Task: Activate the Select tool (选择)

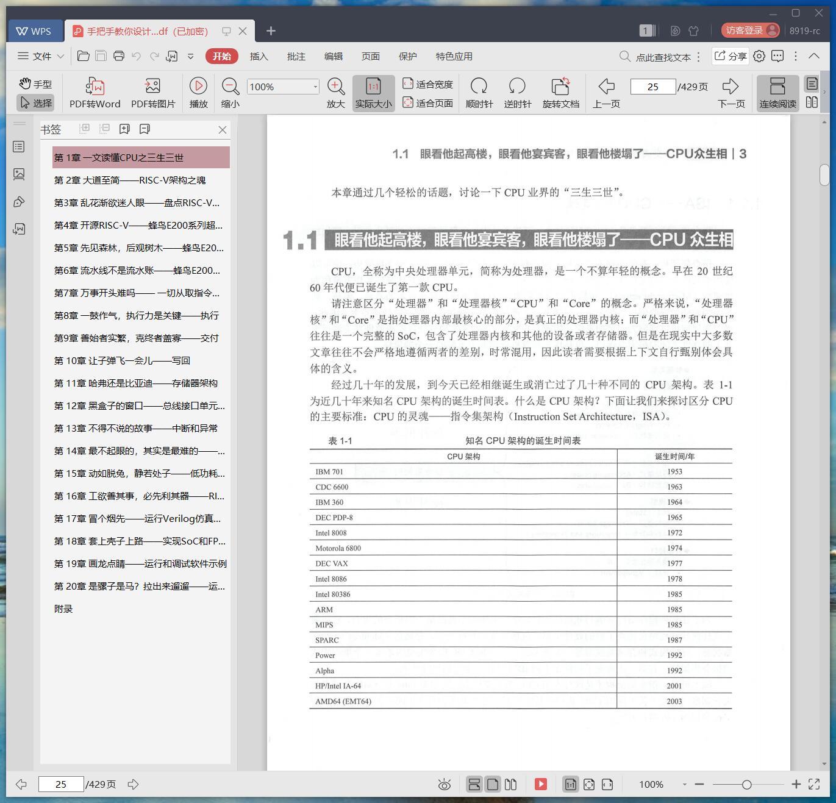Action: (35, 103)
